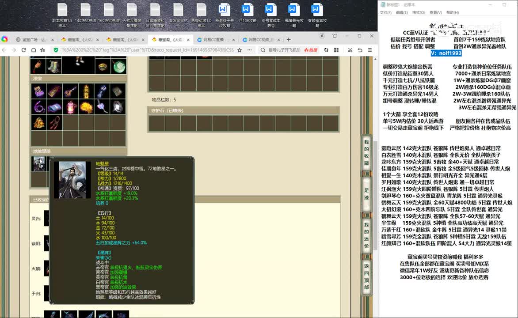Open Notepad 编辑(E) menu
Viewport: 518px width, 318px height.
point(402,12)
